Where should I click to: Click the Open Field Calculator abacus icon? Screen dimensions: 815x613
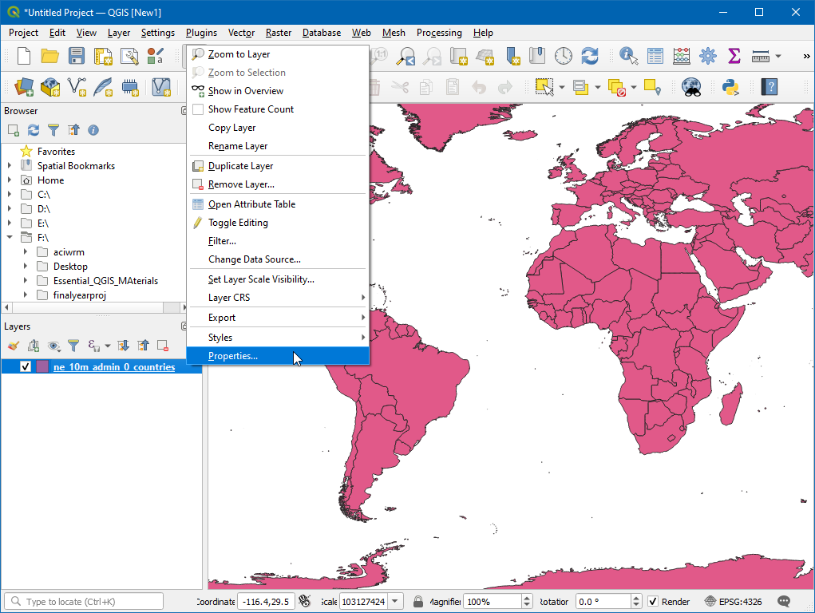point(681,56)
